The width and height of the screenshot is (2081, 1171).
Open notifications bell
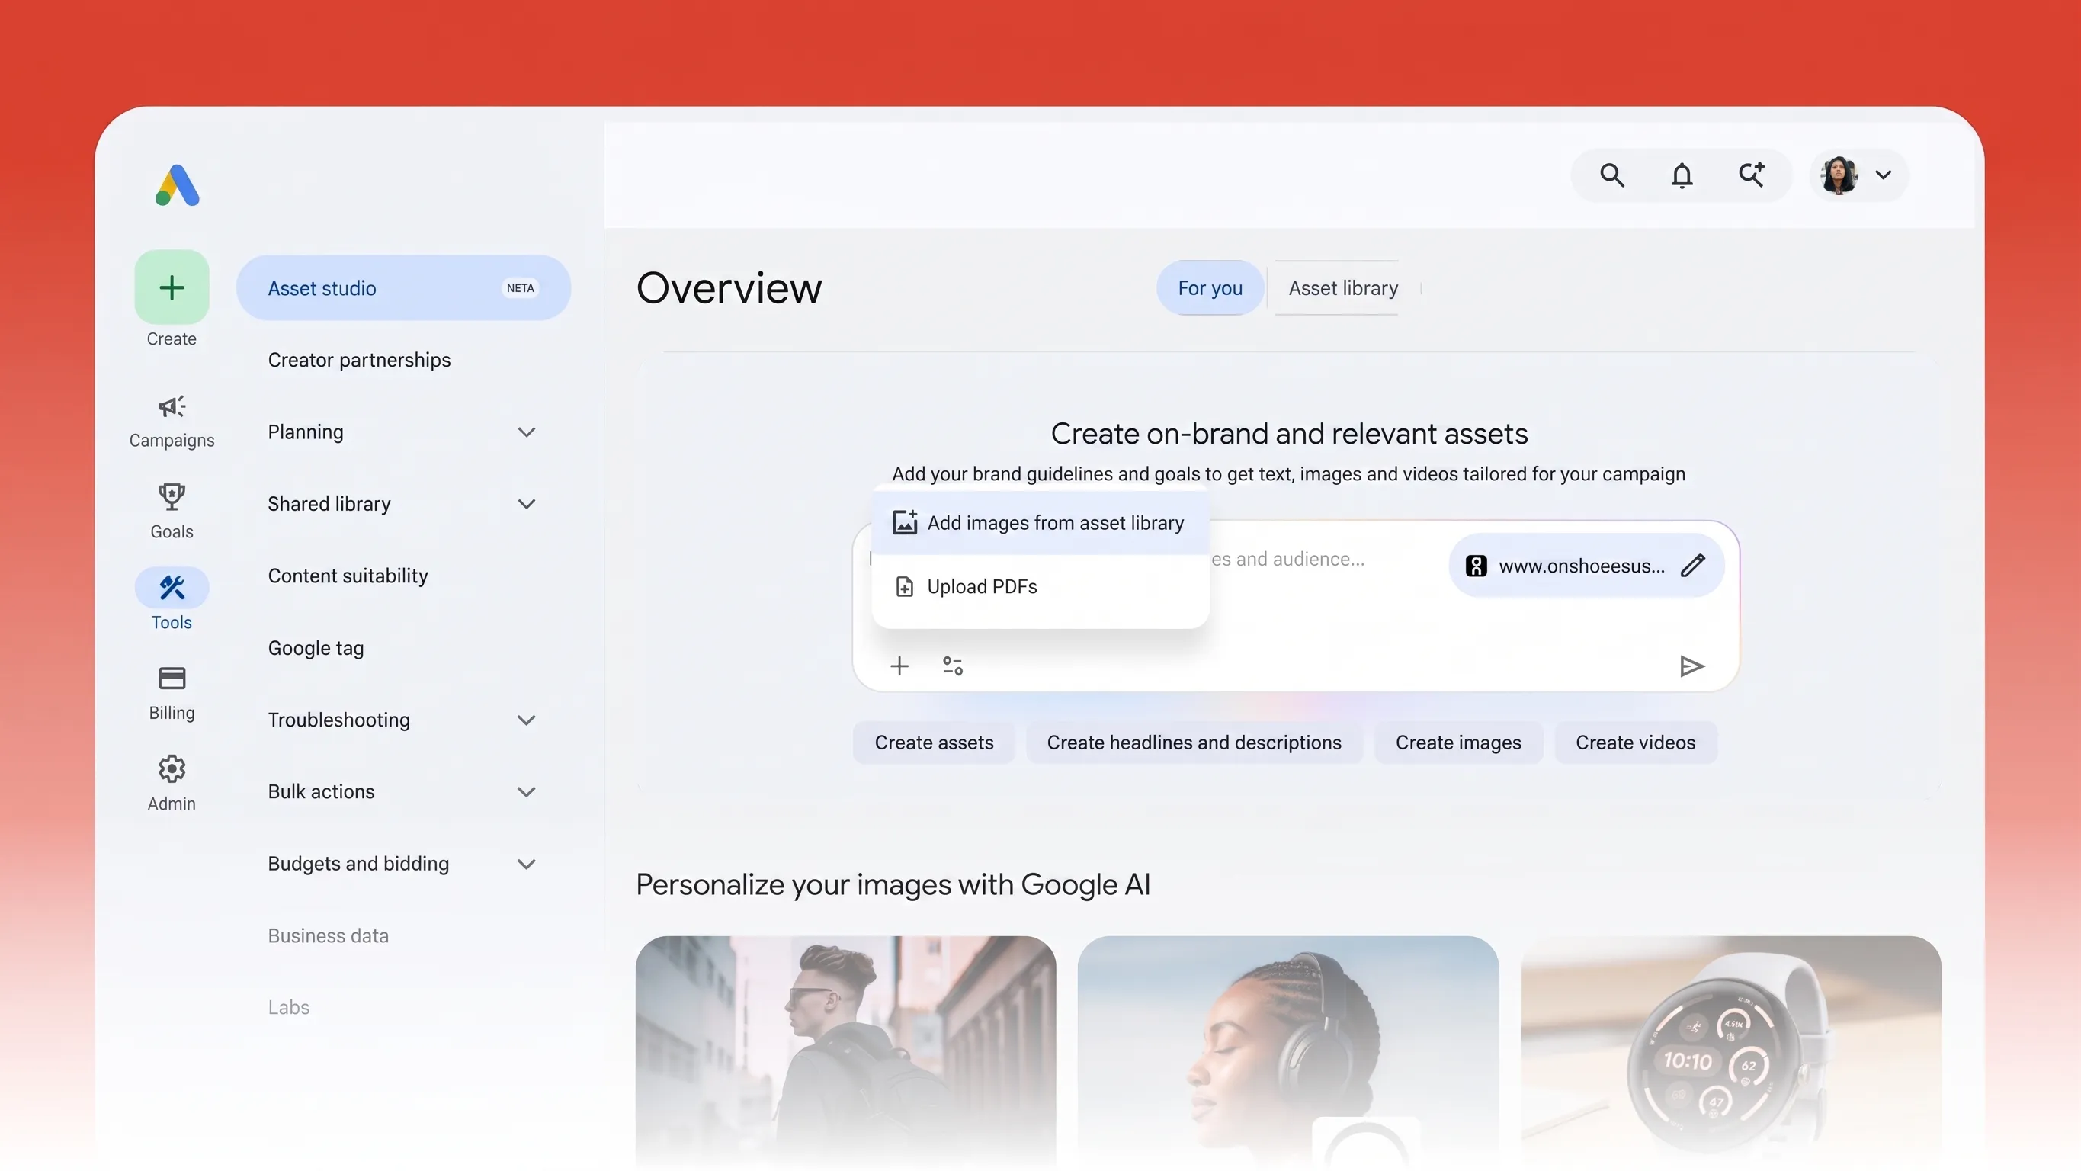(x=1681, y=175)
